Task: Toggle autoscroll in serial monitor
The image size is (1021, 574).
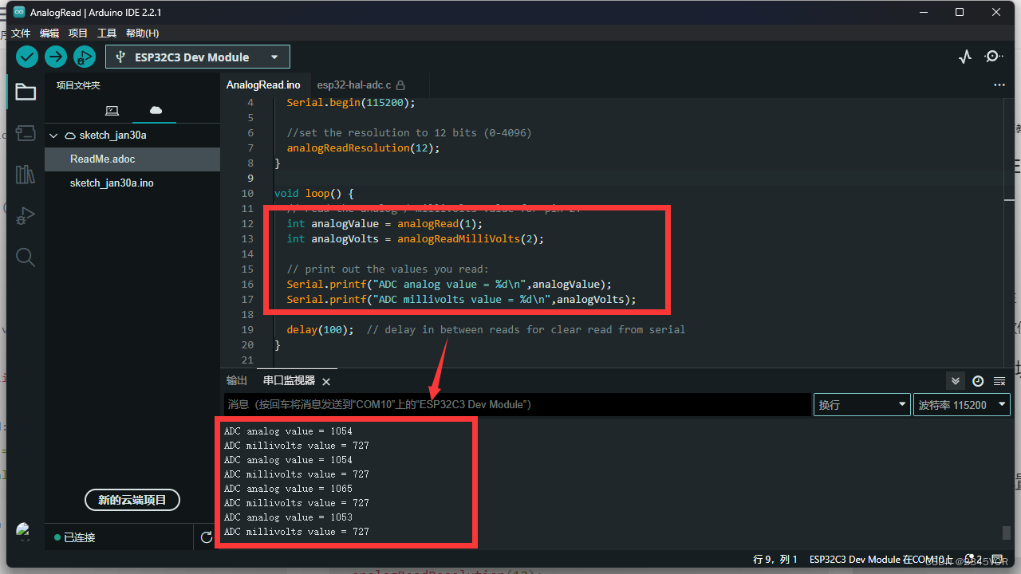Action: click(955, 381)
